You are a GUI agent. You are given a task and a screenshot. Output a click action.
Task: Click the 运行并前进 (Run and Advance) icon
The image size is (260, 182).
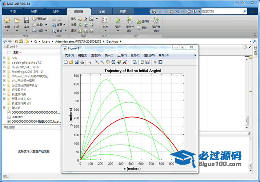point(130,20)
